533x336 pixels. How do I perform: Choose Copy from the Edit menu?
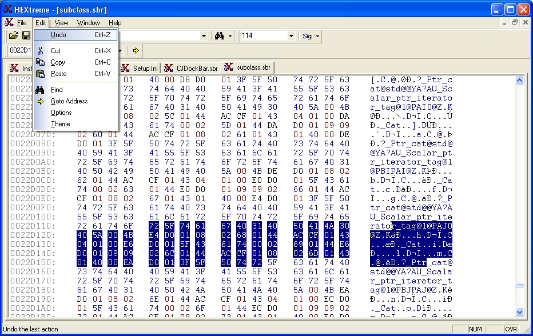[x=58, y=62]
